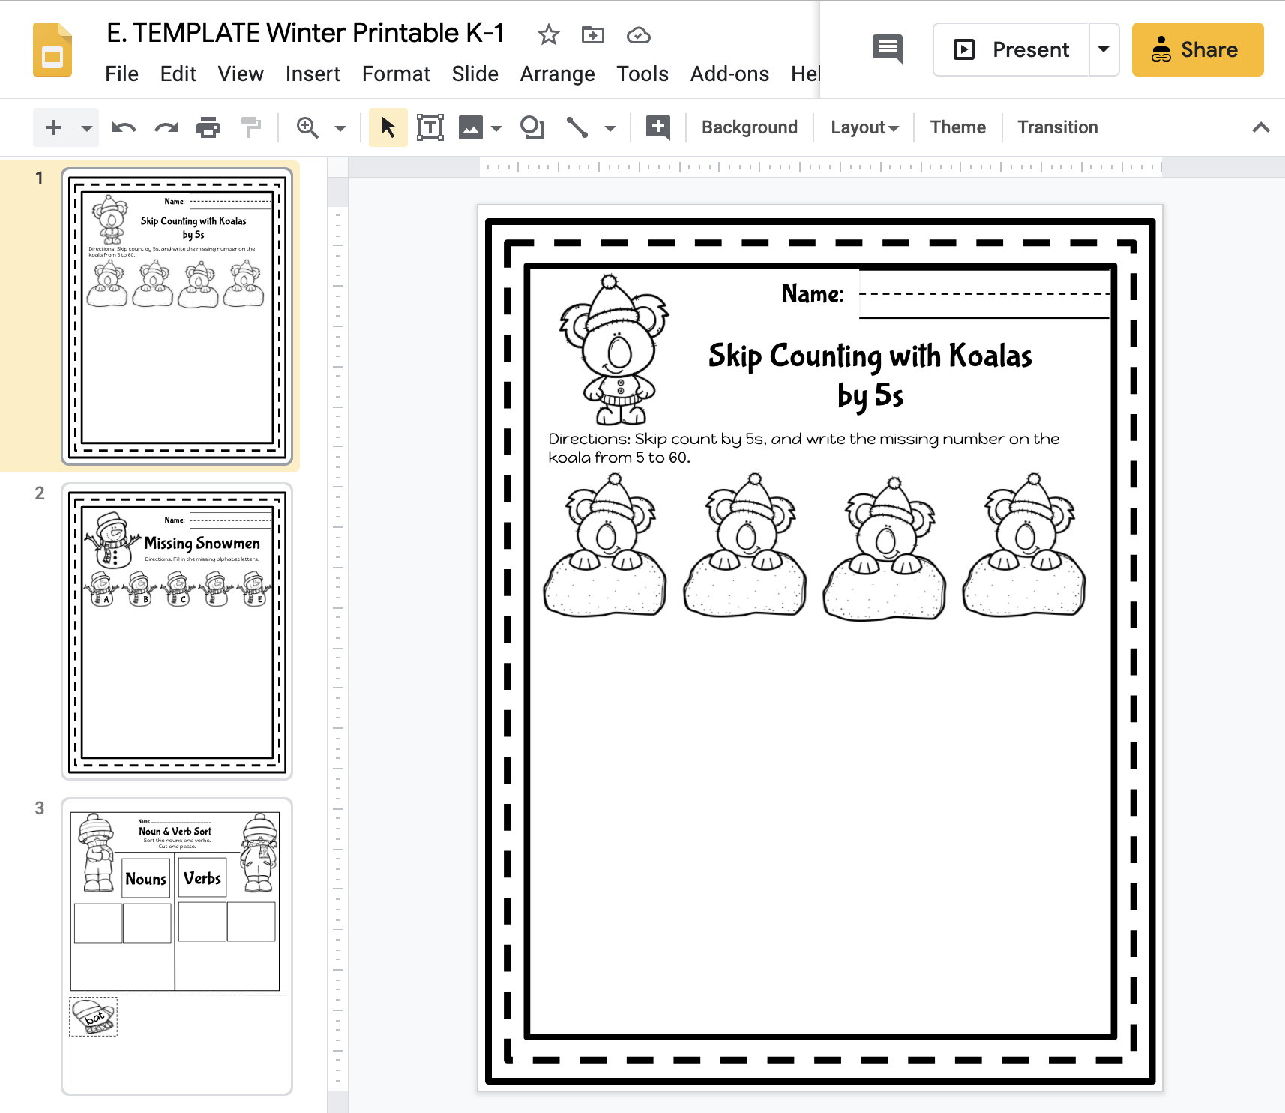Open the Format menu
Image resolution: width=1285 pixels, height=1113 pixels.
[396, 73]
